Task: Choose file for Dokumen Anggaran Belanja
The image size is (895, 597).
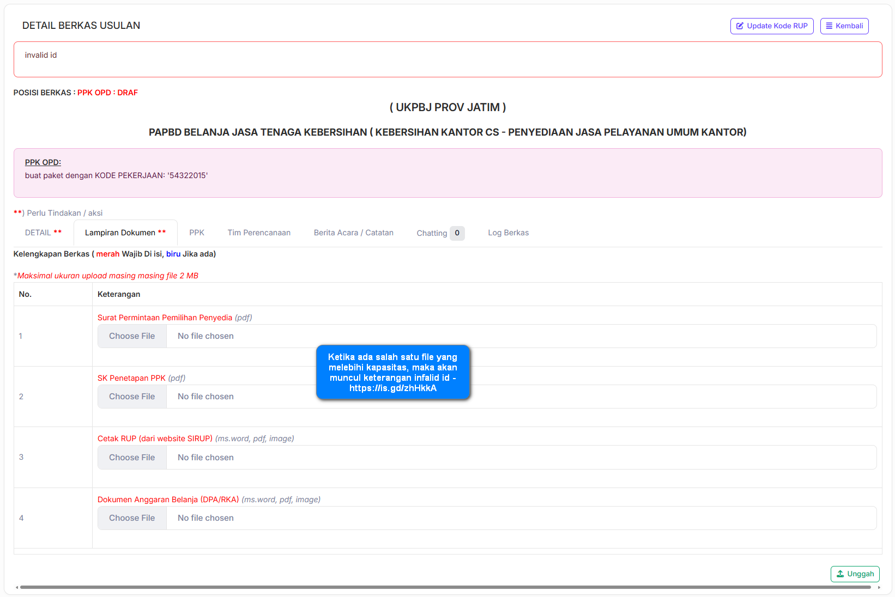Action: (132, 518)
